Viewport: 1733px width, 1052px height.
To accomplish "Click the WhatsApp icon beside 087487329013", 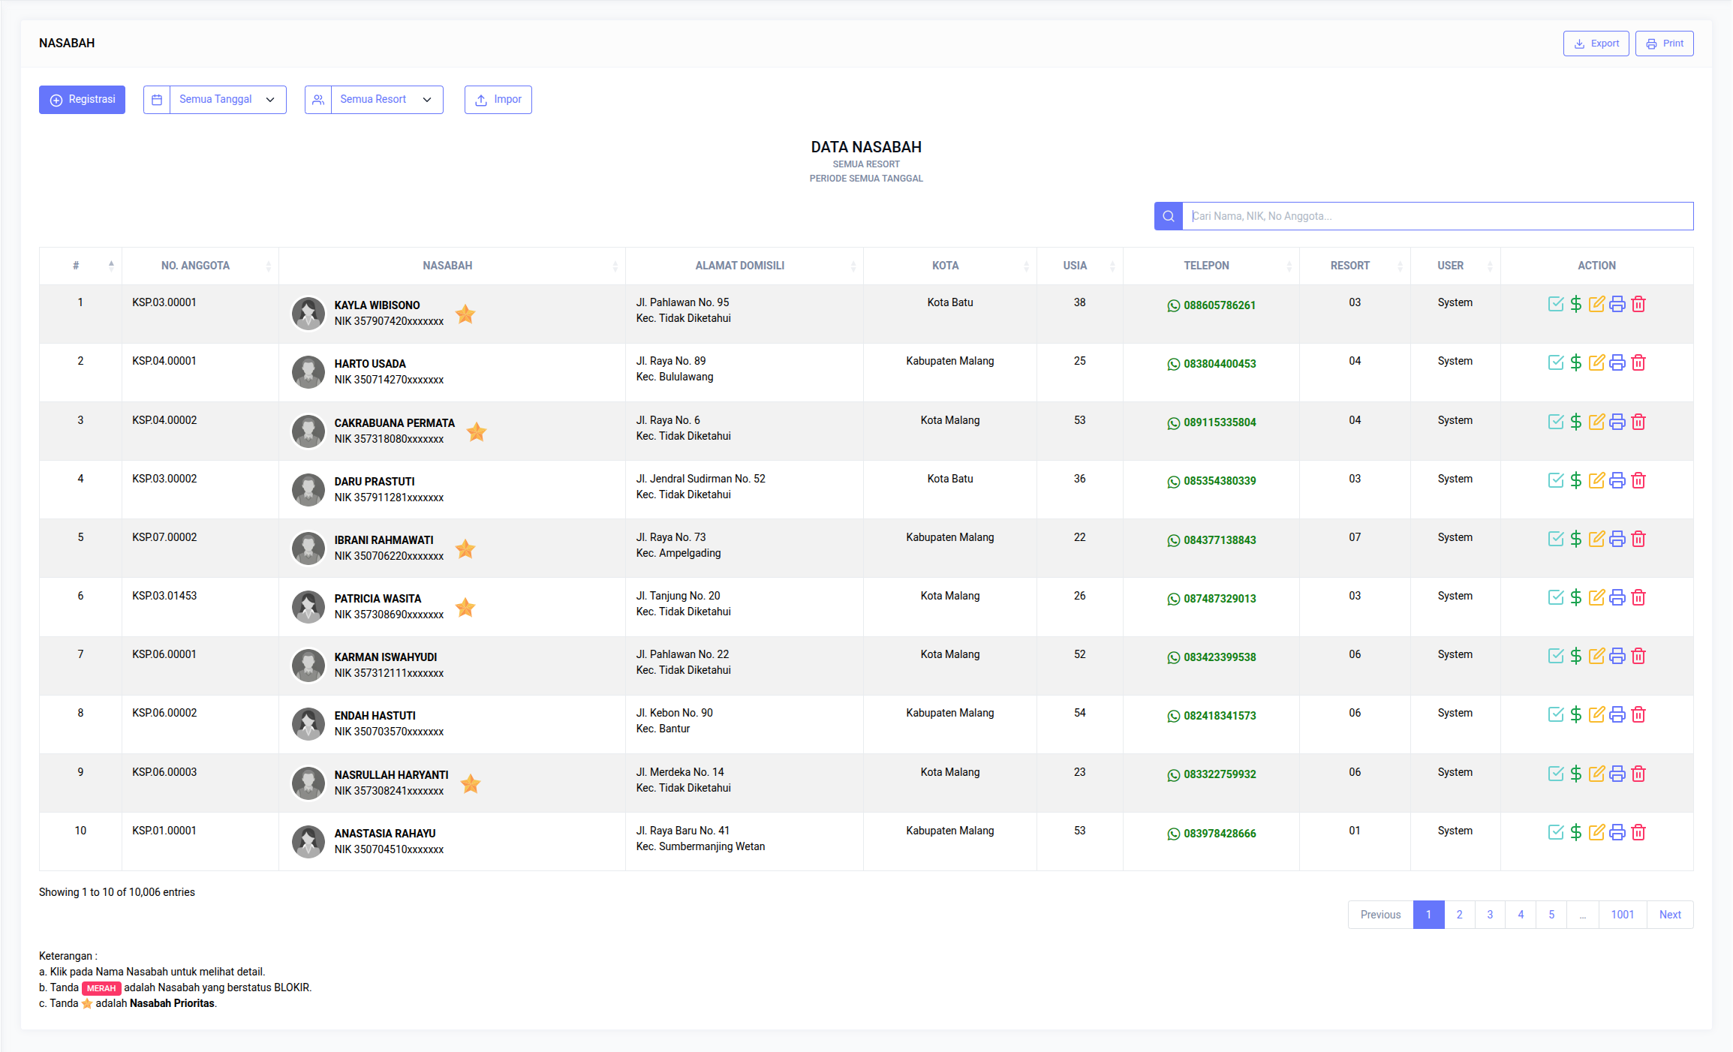I will pyautogui.click(x=1173, y=599).
